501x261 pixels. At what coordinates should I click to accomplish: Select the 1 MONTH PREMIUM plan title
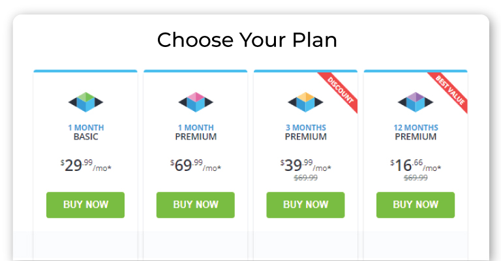pos(196,132)
